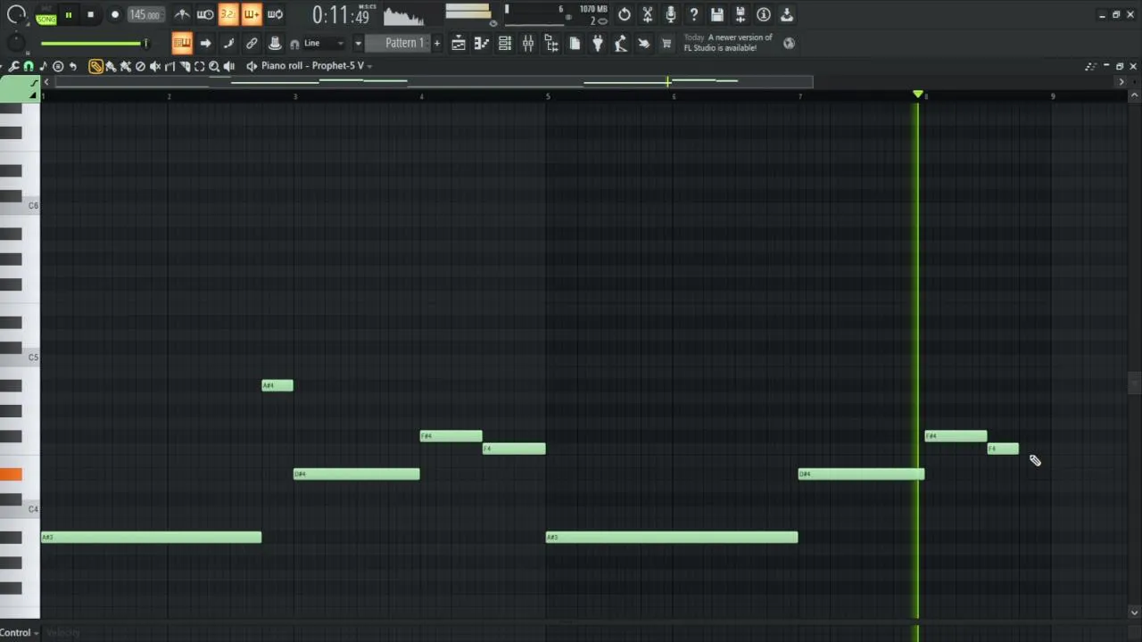Screen dimensions: 1142x642
Task: Toggle wait for input before recording
Action: (205, 14)
